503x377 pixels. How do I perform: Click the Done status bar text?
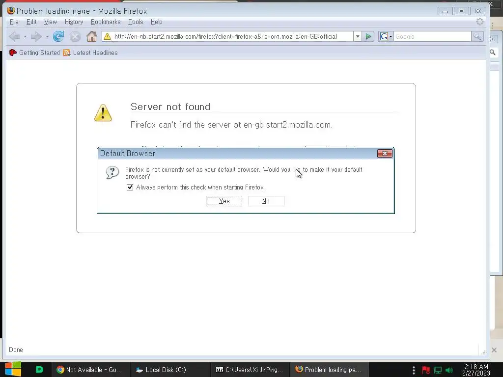(16, 350)
